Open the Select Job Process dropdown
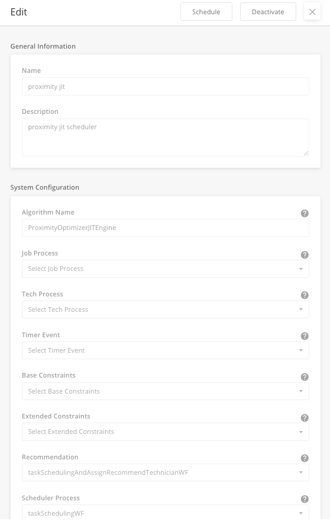330x524 pixels. pyautogui.click(x=166, y=269)
